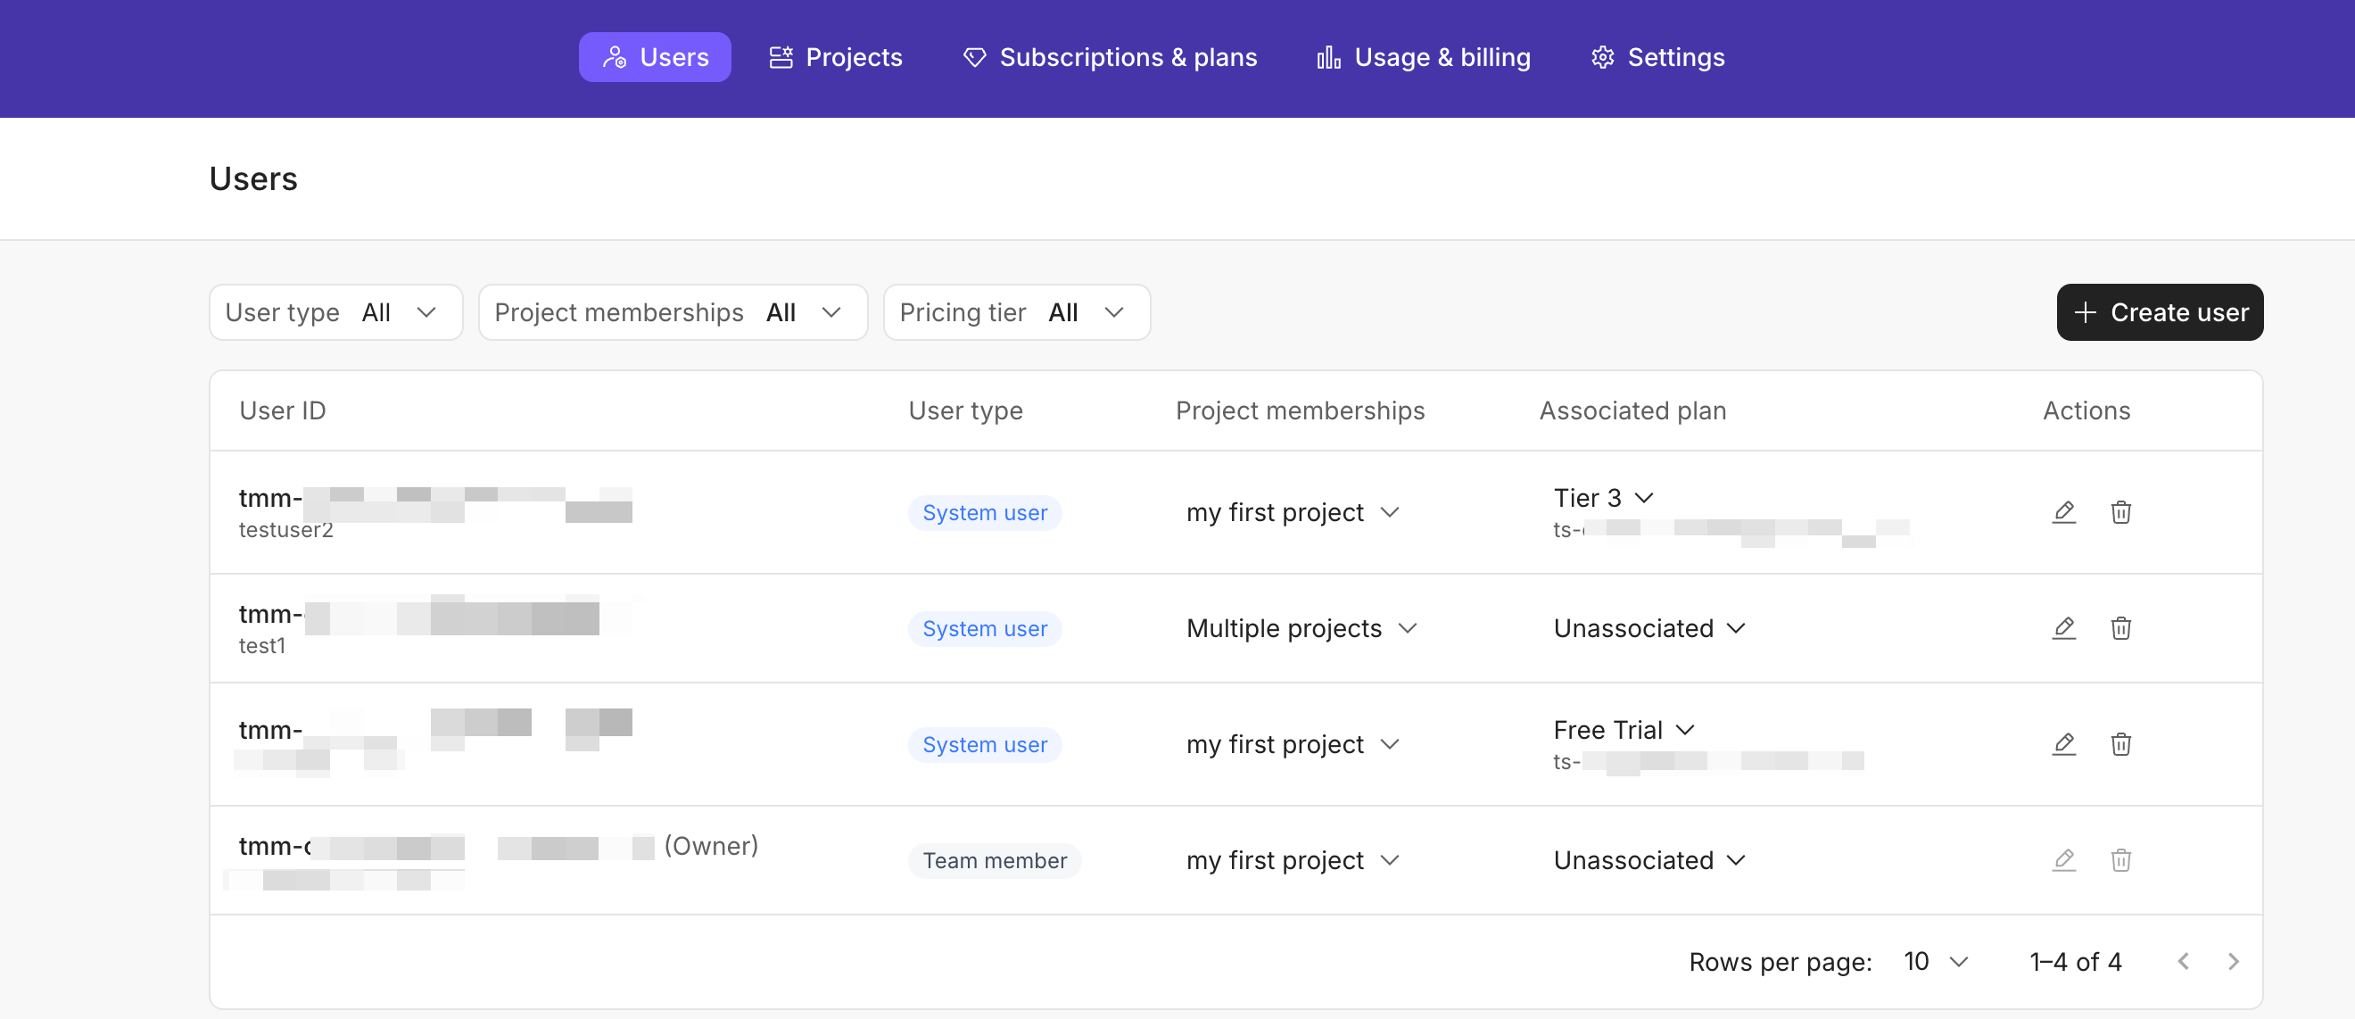
Task: Click the Create user button
Action: pyautogui.click(x=2160, y=313)
